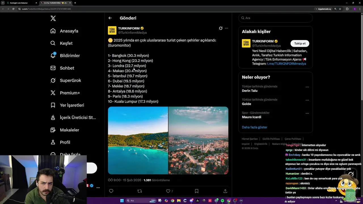This screenshot has width=363, height=204.
Task: Click Daha fazla göster link
Action: click(254, 127)
